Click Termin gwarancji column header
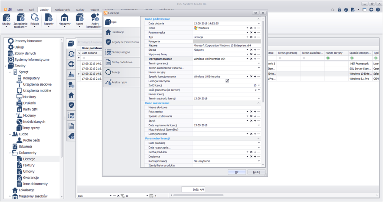 (288, 53)
